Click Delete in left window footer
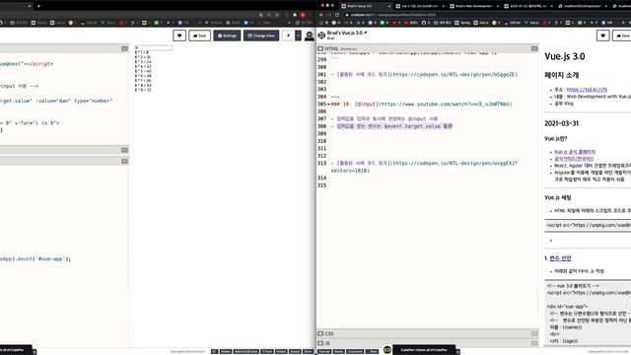The width and height of the screenshot is (631, 355). click(226, 351)
